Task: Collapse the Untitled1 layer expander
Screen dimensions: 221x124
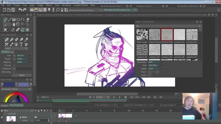Action: coord(5,114)
